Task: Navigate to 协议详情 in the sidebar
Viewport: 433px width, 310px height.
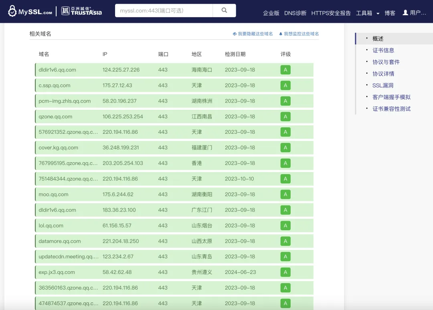Action: (x=383, y=74)
